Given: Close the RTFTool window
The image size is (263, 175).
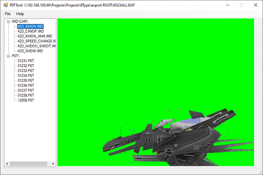Looking at the screenshot, I should [255, 5].
